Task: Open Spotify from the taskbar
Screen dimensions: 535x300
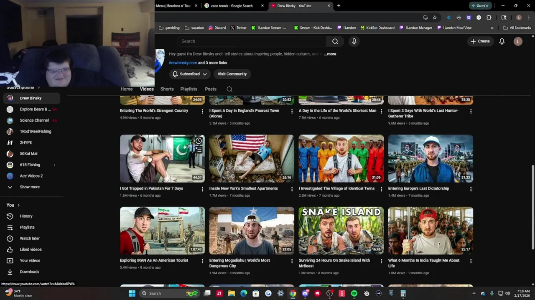Action: (354, 293)
